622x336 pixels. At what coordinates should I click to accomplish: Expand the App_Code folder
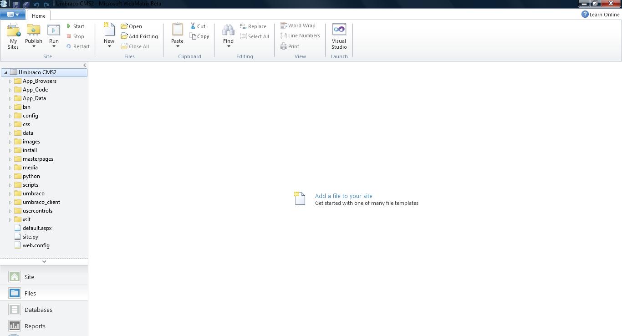[10, 90]
